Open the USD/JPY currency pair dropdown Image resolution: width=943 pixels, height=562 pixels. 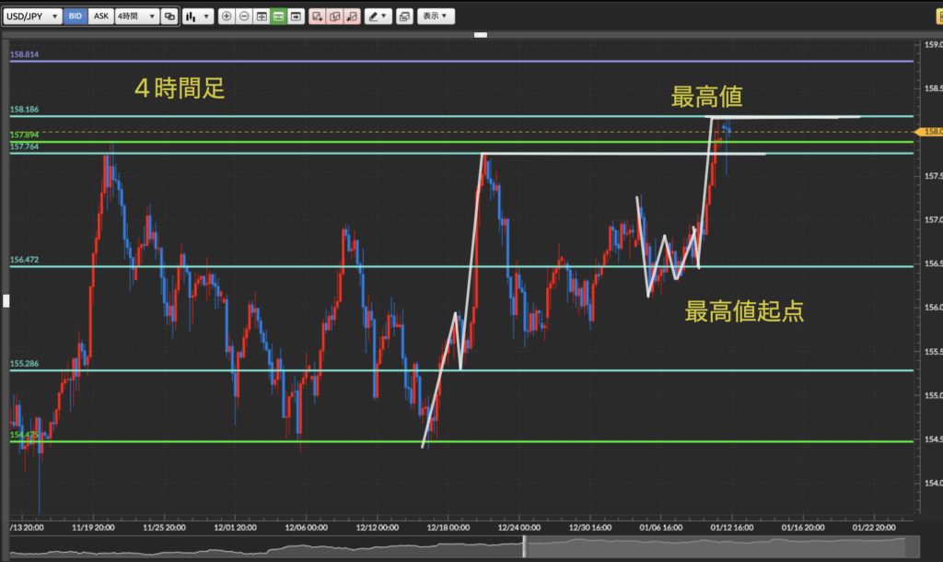pos(34,17)
